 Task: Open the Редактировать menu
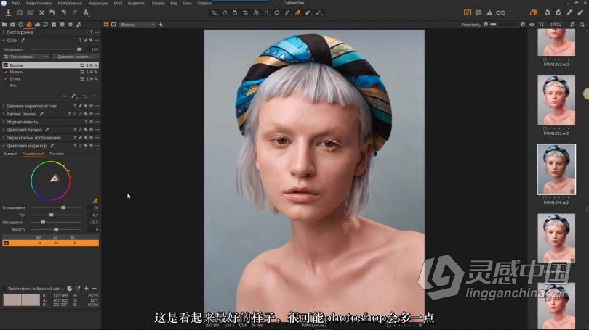click(x=39, y=3)
